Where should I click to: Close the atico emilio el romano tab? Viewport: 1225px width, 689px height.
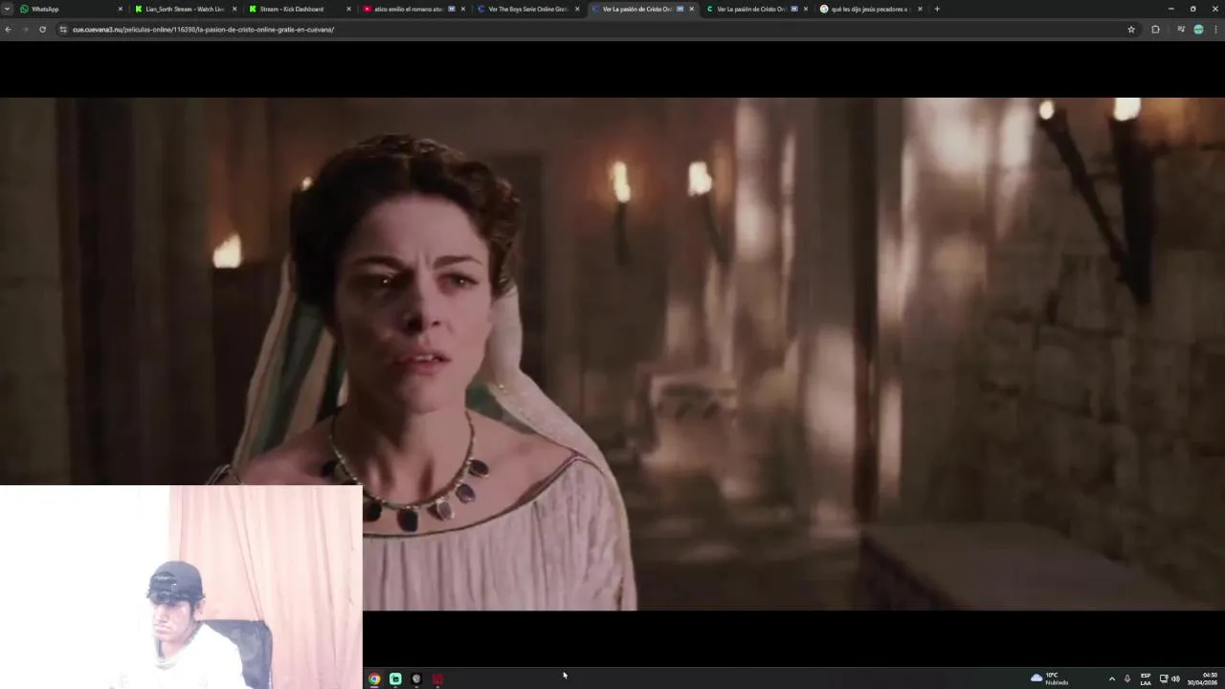(x=463, y=9)
